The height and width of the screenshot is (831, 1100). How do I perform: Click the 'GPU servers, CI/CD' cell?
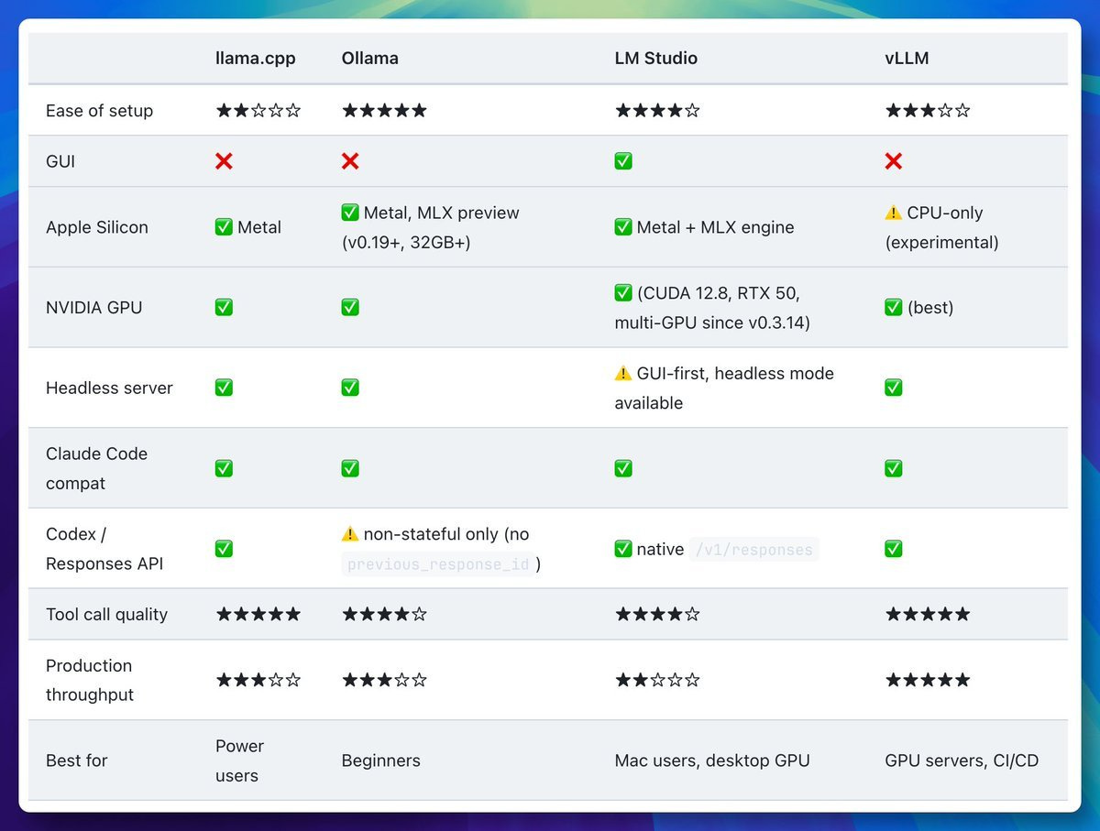point(962,760)
